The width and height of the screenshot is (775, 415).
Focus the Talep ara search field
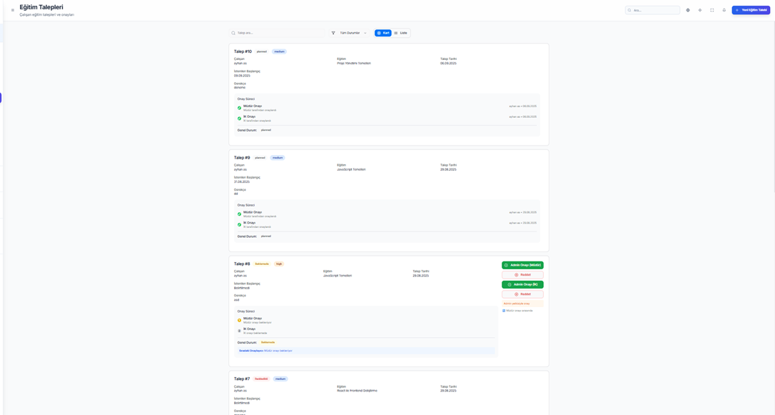278,33
